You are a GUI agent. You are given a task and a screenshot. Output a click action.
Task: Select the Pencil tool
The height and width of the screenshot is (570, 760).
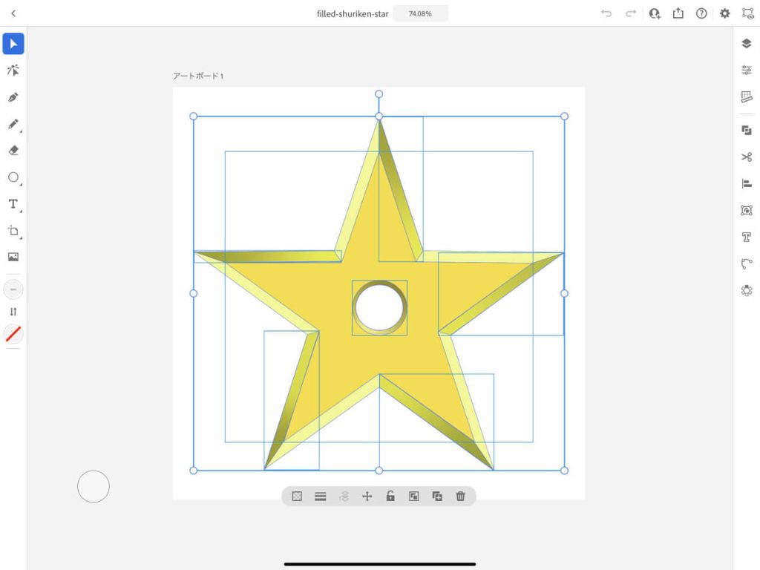[x=13, y=124]
